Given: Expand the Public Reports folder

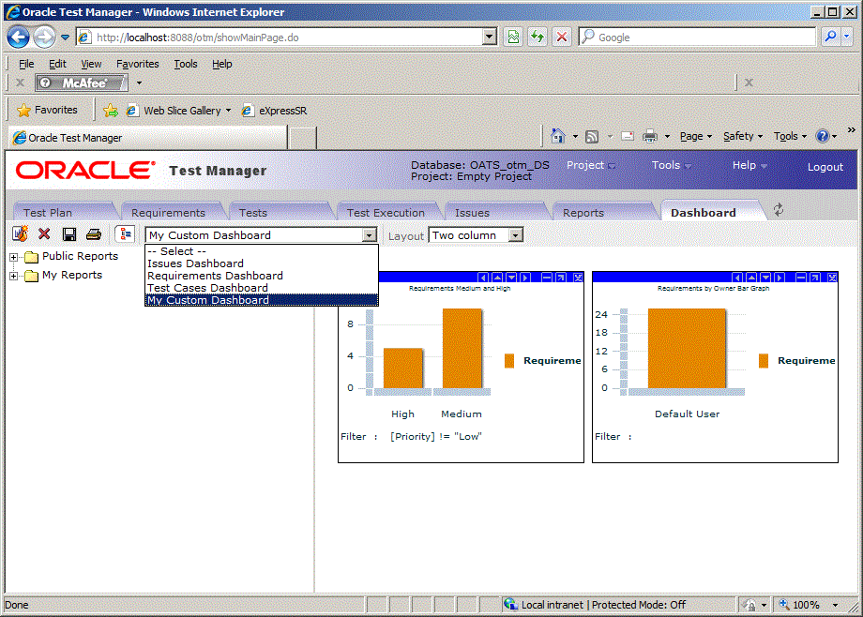Looking at the screenshot, I should click(x=14, y=257).
